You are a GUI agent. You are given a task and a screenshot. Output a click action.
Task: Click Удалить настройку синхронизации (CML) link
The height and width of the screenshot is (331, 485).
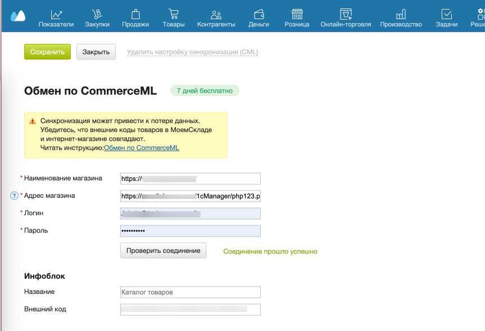pyautogui.click(x=192, y=52)
